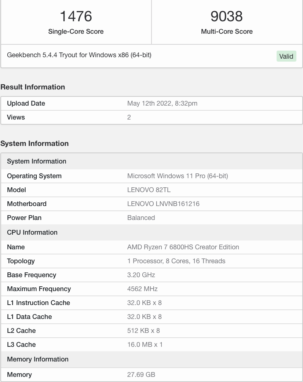Click the CPU Information header row
303x382 pixels.
151,232
